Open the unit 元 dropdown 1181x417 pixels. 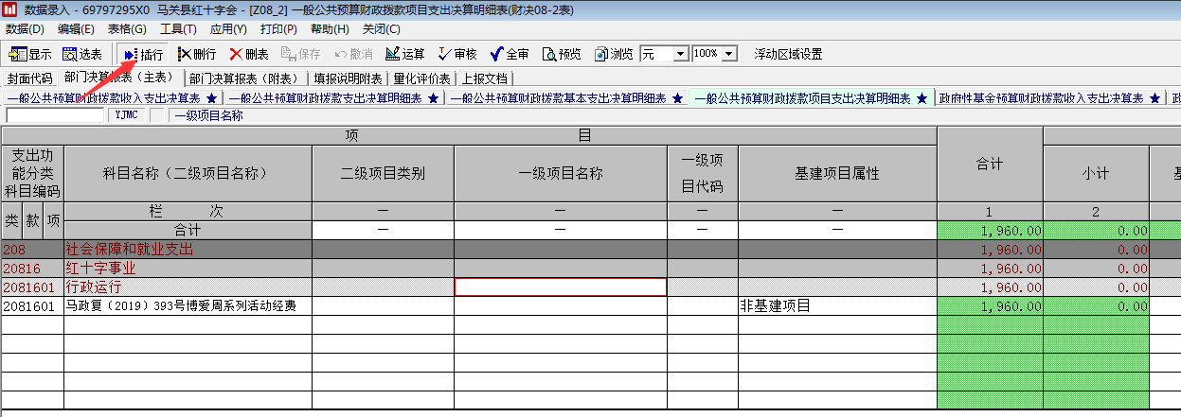(x=680, y=54)
